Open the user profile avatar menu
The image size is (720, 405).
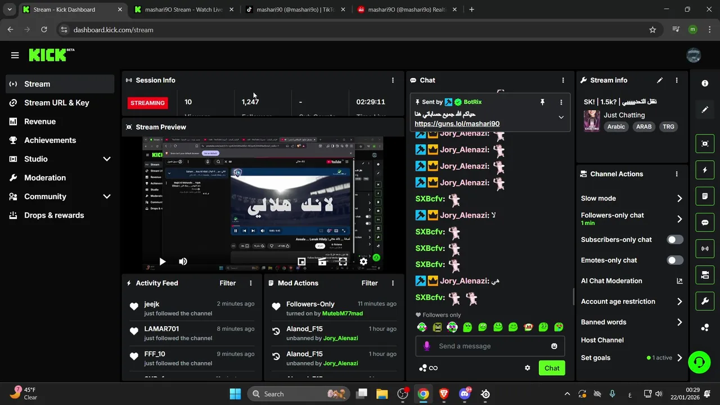(x=694, y=55)
